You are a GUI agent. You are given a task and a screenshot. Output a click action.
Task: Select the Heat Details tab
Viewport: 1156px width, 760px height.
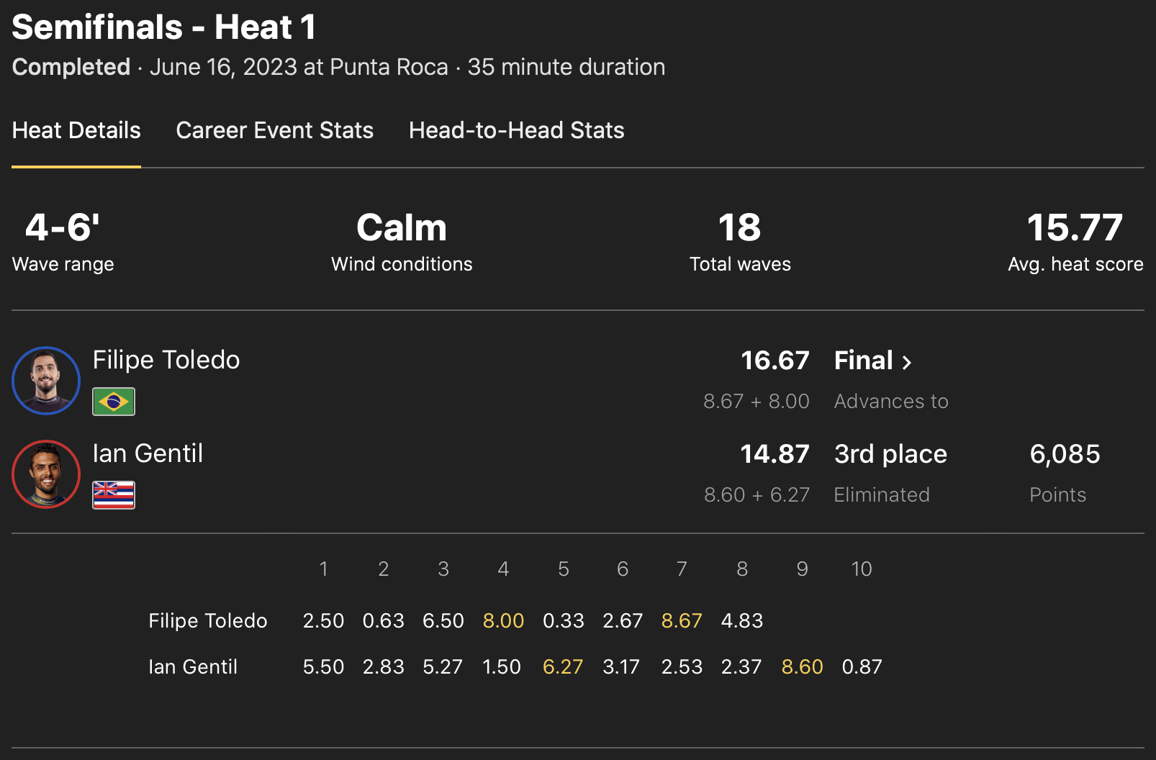[x=76, y=130]
